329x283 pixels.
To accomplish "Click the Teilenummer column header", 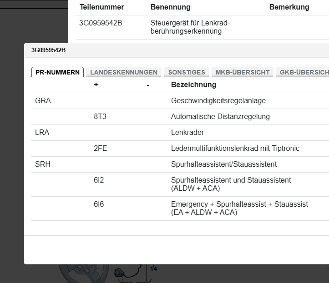I will [102, 7].
